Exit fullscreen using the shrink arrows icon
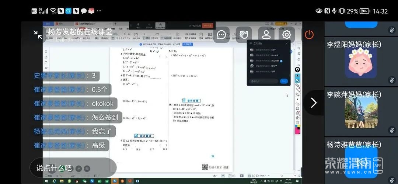Image resolution: width=398 pixels, height=184 pixels. (38, 35)
